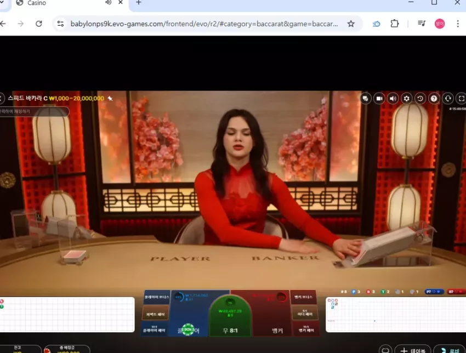This screenshot has width=466, height=353.
Task: Open the right roadmap scoreboard panel
Action: (396, 315)
